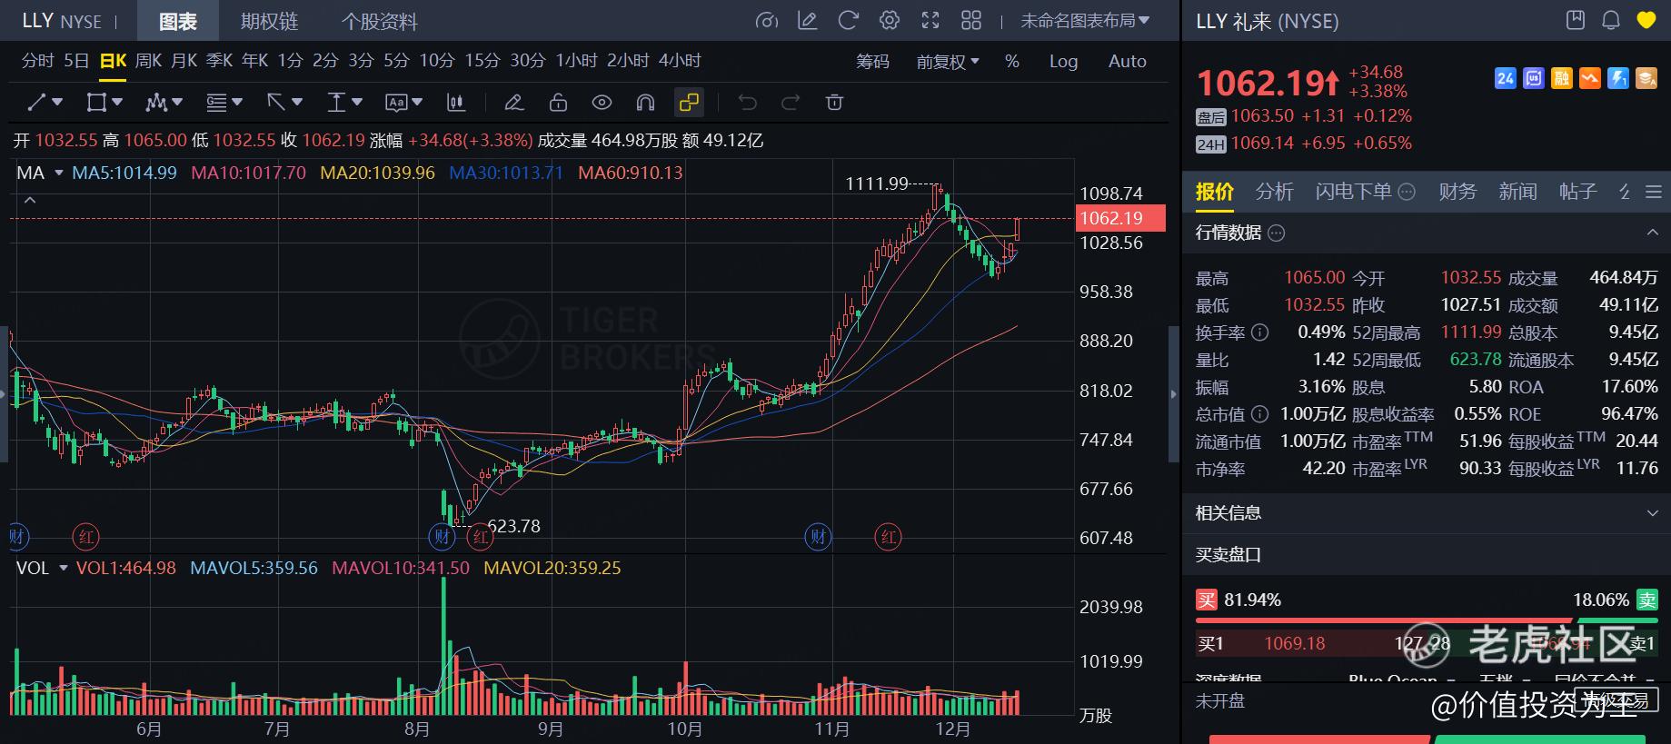The width and height of the screenshot is (1671, 744).
Task: Open the 前复权 adjustment dropdown
Action: pos(947,61)
